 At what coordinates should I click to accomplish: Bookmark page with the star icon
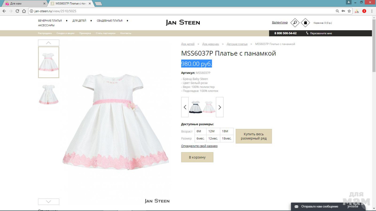tap(349, 11)
